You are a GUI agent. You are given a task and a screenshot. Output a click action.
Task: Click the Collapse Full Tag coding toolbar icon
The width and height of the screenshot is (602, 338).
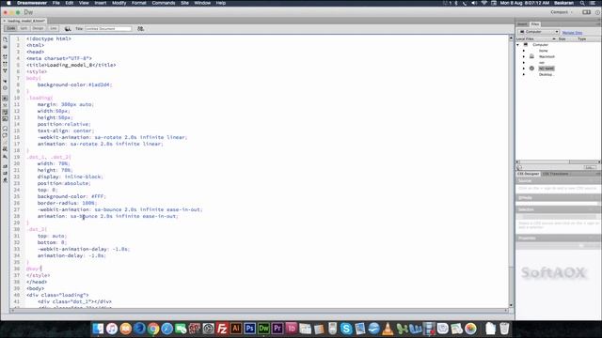(5, 56)
